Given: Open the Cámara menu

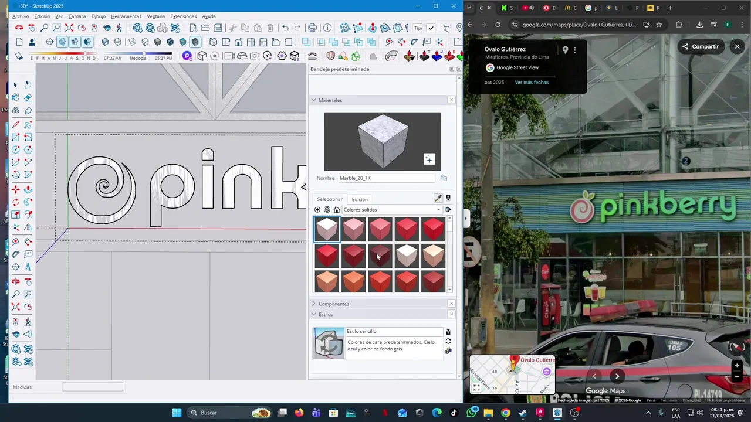Looking at the screenshot, I should pyautogui.click(x=77, y=16).
